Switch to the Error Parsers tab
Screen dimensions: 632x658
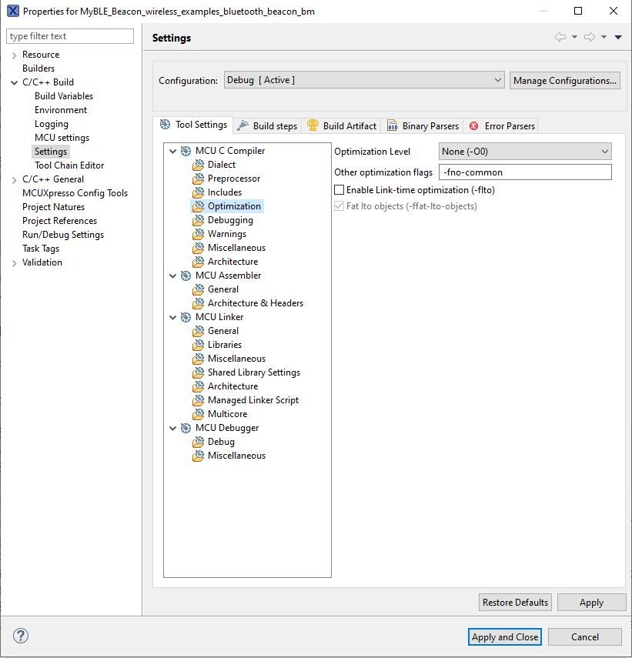click(502, 126)
